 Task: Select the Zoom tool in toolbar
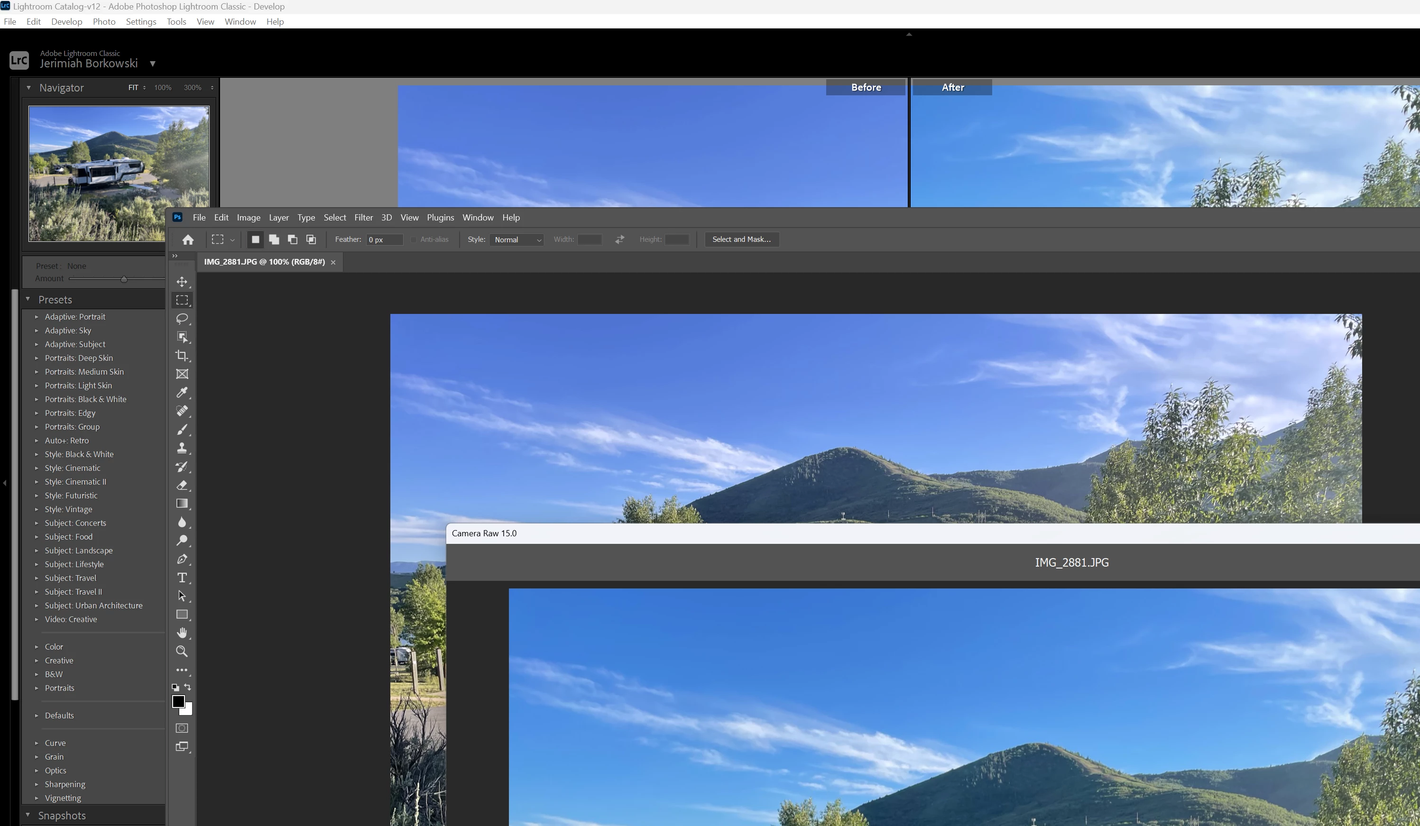182,652
